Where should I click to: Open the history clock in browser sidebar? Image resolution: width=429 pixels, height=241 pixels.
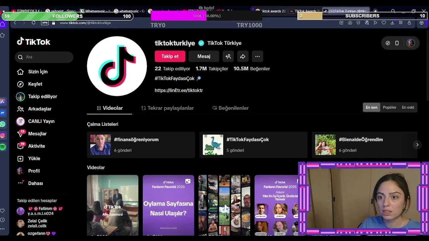[2, 220]
